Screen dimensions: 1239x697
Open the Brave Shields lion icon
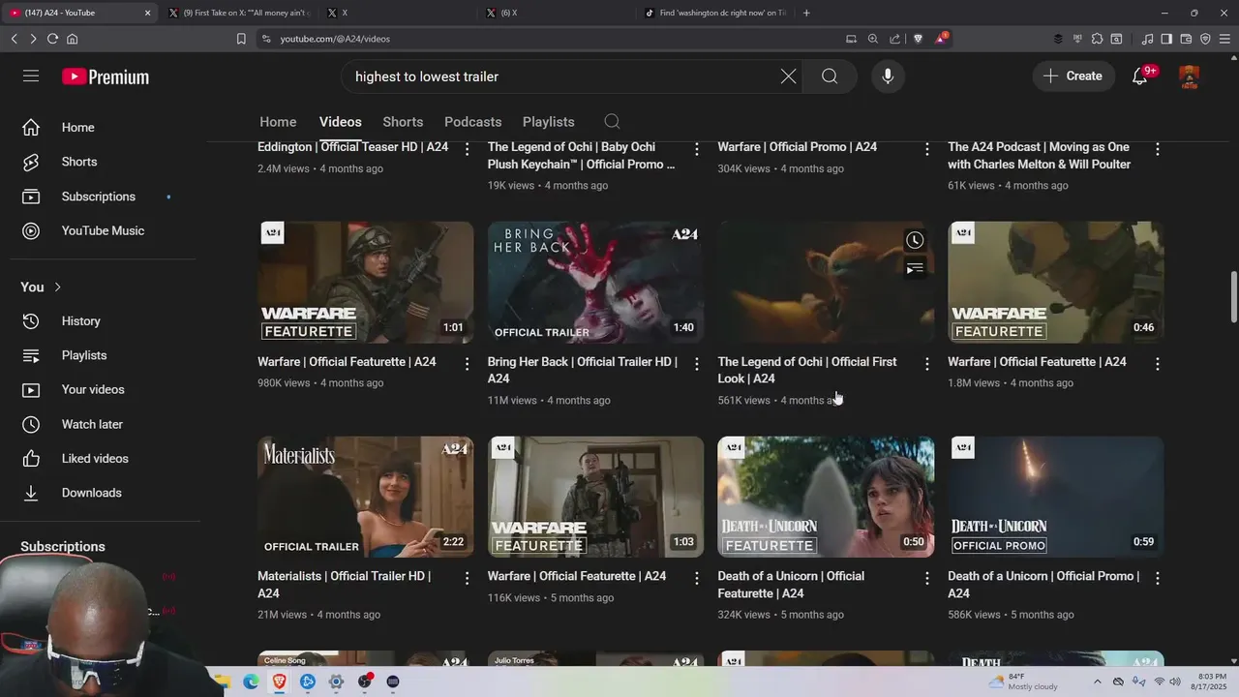tap(919, 39)
